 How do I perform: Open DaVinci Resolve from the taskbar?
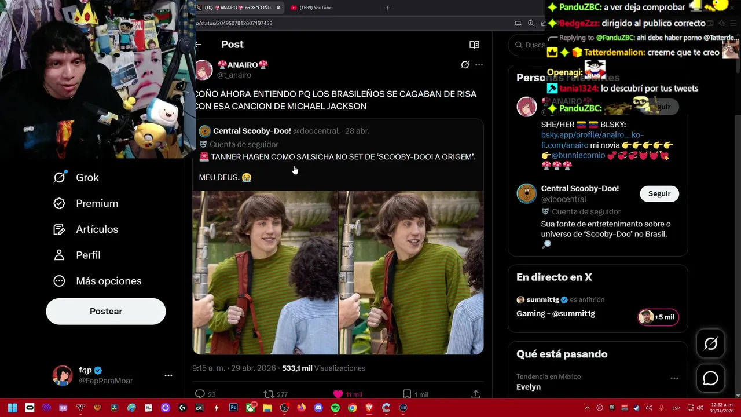tap(114, 408)
